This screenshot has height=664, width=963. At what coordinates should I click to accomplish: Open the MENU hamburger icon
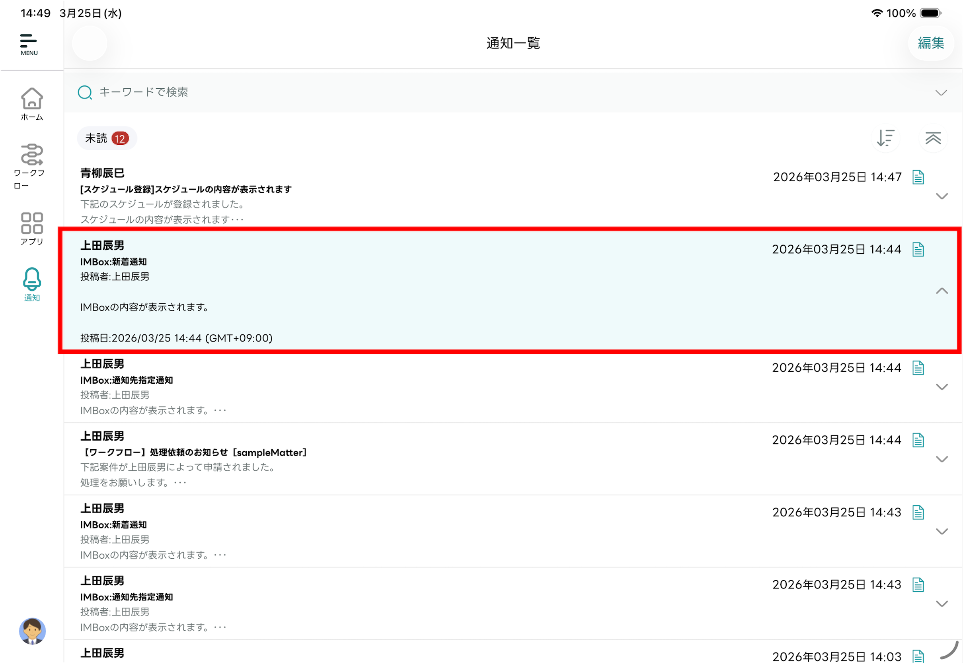29,44
